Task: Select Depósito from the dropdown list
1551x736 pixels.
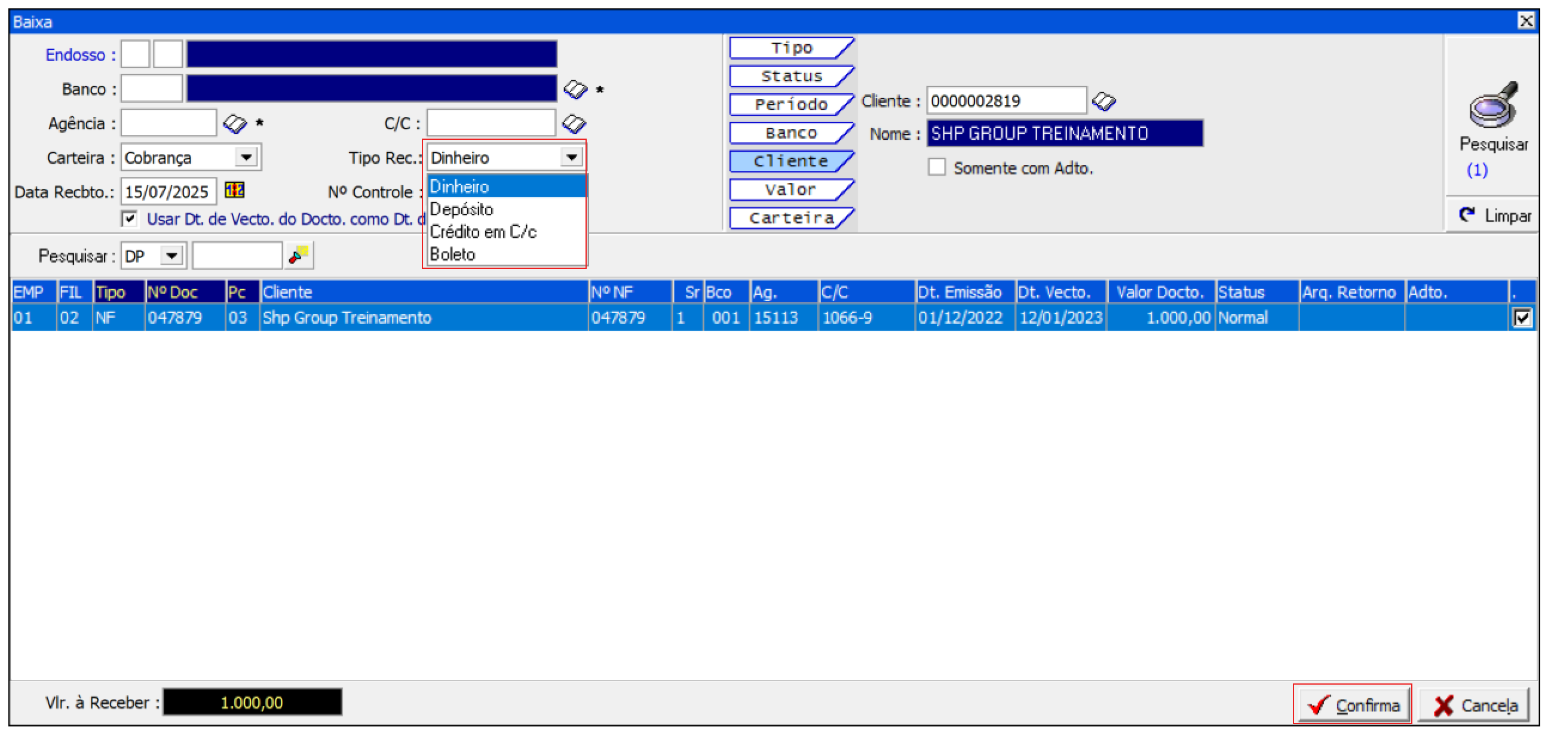Action: (461, 210)
